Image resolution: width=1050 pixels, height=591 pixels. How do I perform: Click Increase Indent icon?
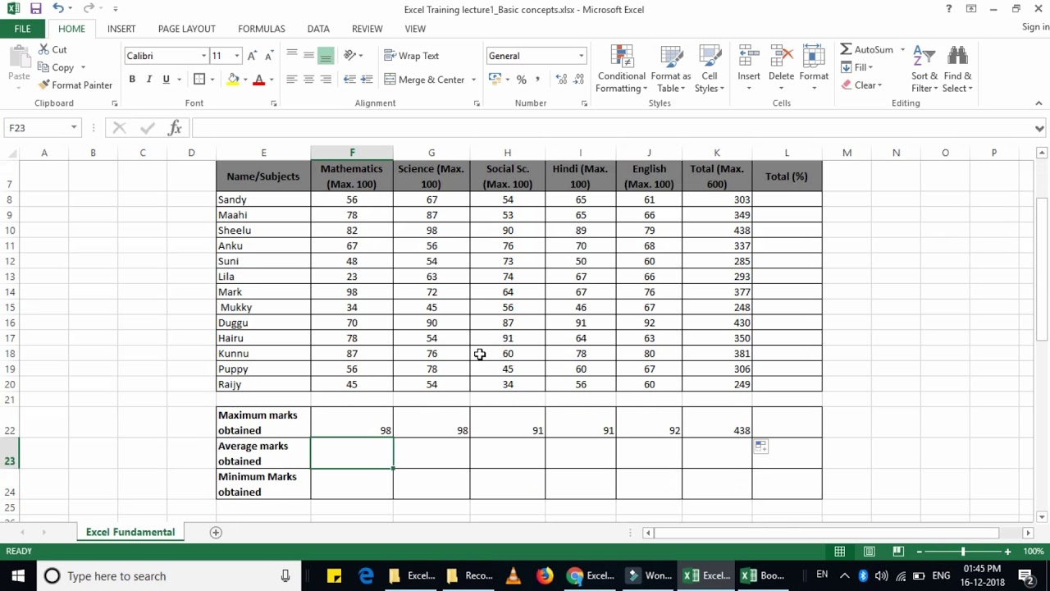tap(367, 80)
